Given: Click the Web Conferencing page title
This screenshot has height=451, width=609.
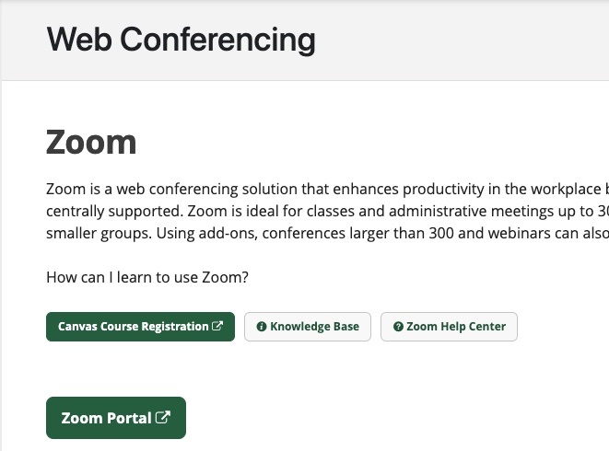Looking at the screenshot, I should pyautogui.click(x=181, y=40).
